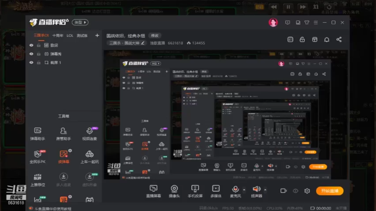Open the notification bell icon

point(327,39)
